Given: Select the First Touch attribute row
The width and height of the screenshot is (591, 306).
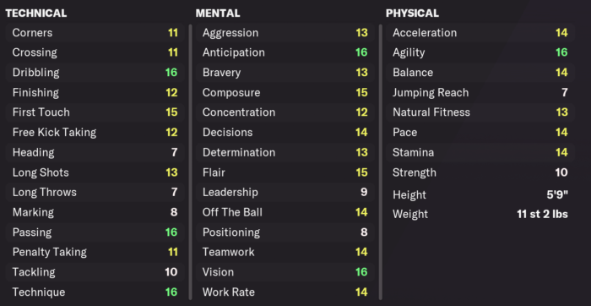Looking at the screenshot, I should (x=95, y=112).
